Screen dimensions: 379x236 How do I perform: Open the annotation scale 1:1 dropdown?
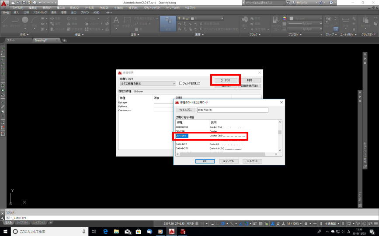(294, 224)
